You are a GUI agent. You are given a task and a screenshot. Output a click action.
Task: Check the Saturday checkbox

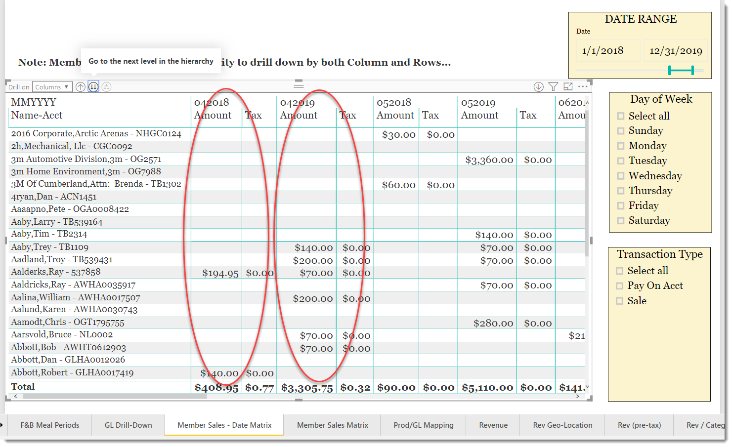pyautogui.click(x=621, y=221)
